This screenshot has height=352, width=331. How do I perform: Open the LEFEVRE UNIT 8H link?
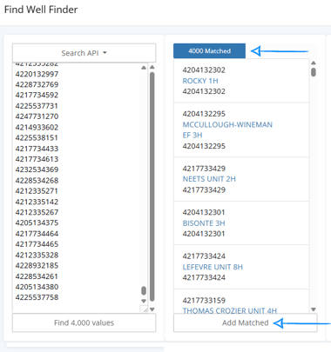213,267
